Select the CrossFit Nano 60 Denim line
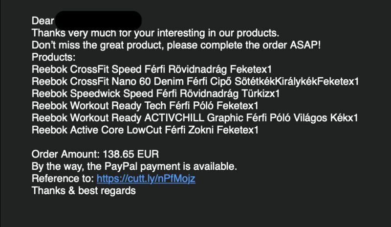391x227 pixels. point(195,81)
